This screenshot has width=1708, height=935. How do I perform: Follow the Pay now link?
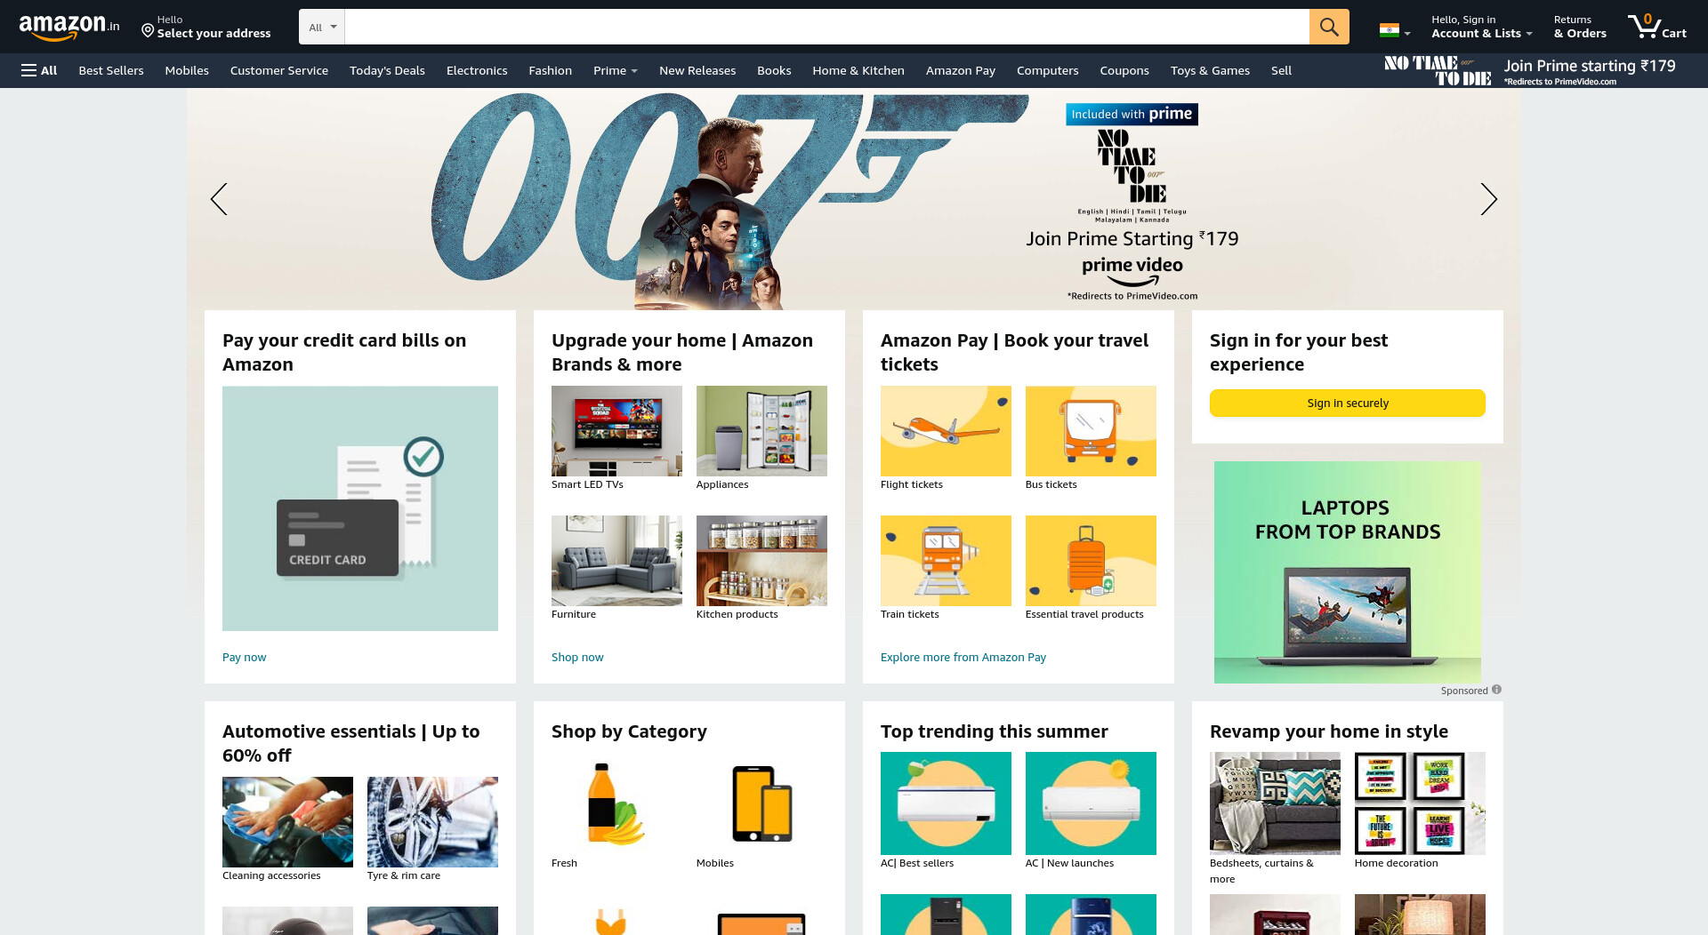pyautogui.click(x=244, y=657)
